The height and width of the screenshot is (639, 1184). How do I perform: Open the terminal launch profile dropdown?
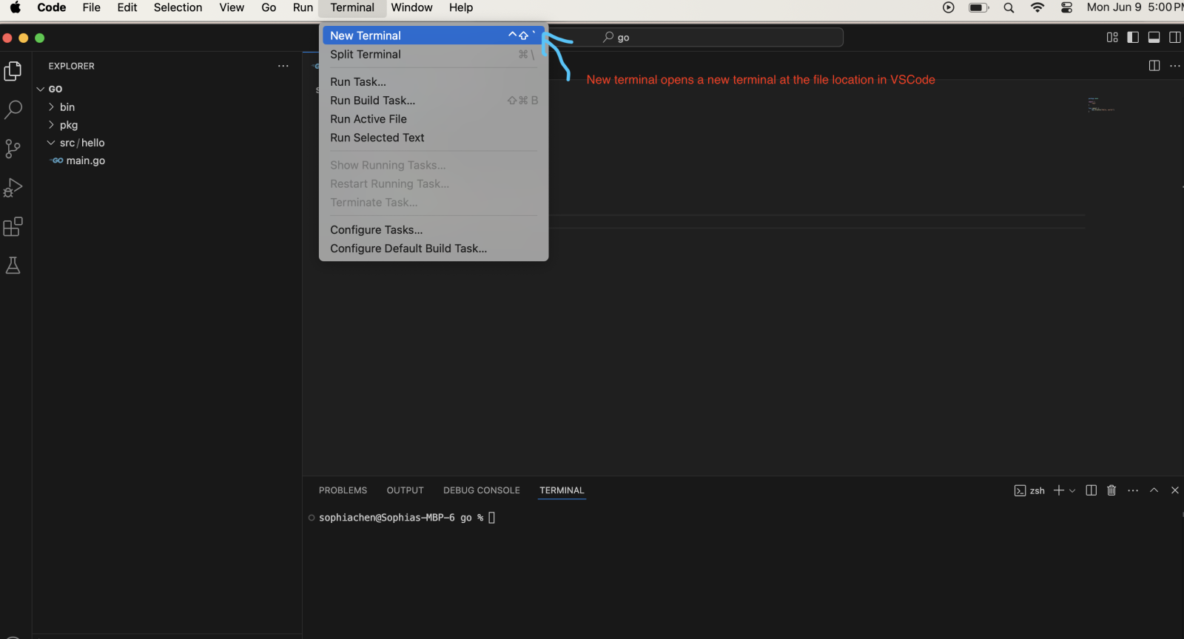(1072, 490)
